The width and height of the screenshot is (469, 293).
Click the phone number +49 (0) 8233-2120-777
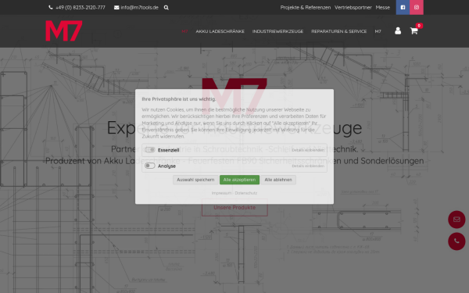(81, 8)
